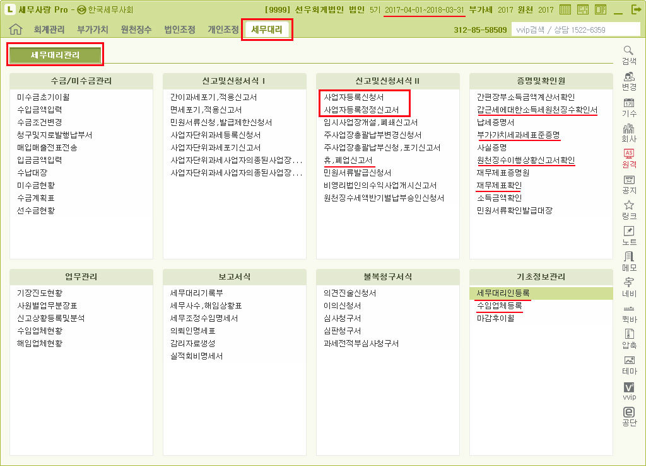Open the 원천징수 menu
This screenshot has height=466, width=646.
click(136, 30)
